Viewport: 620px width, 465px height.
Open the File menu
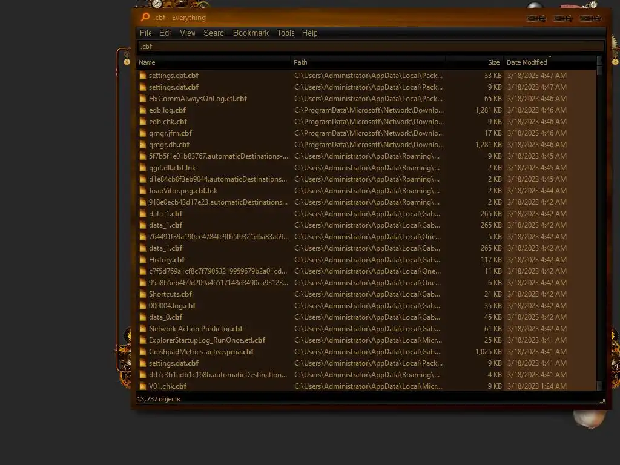[x=145, y=33]
